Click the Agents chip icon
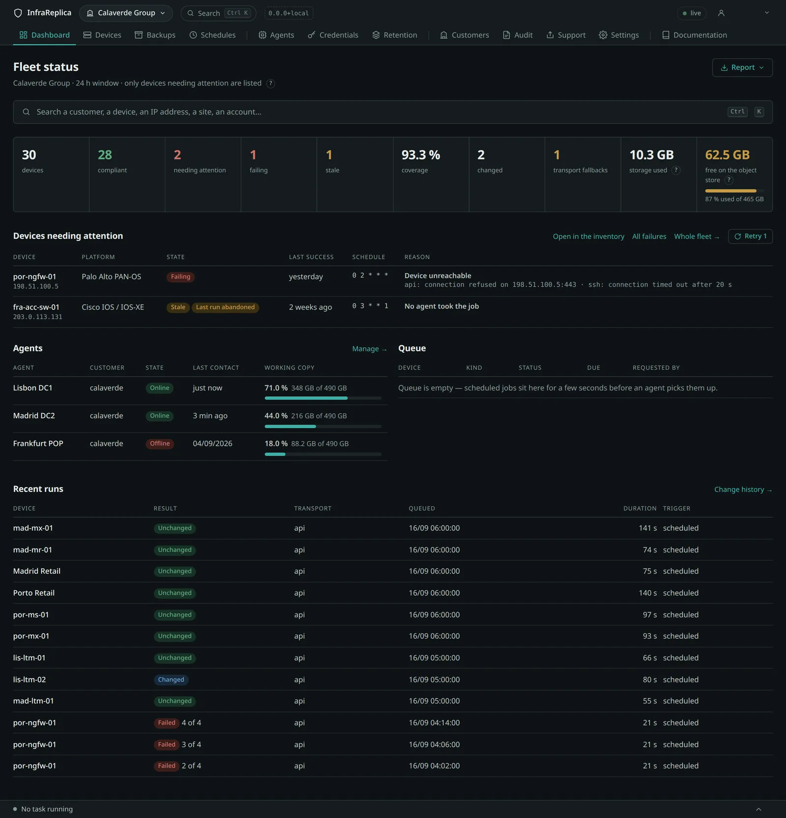This screenshot has width=786, height=818. [262, 35]
